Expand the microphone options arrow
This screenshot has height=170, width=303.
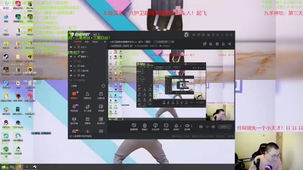pyautogui.click(x=181, y=126)
